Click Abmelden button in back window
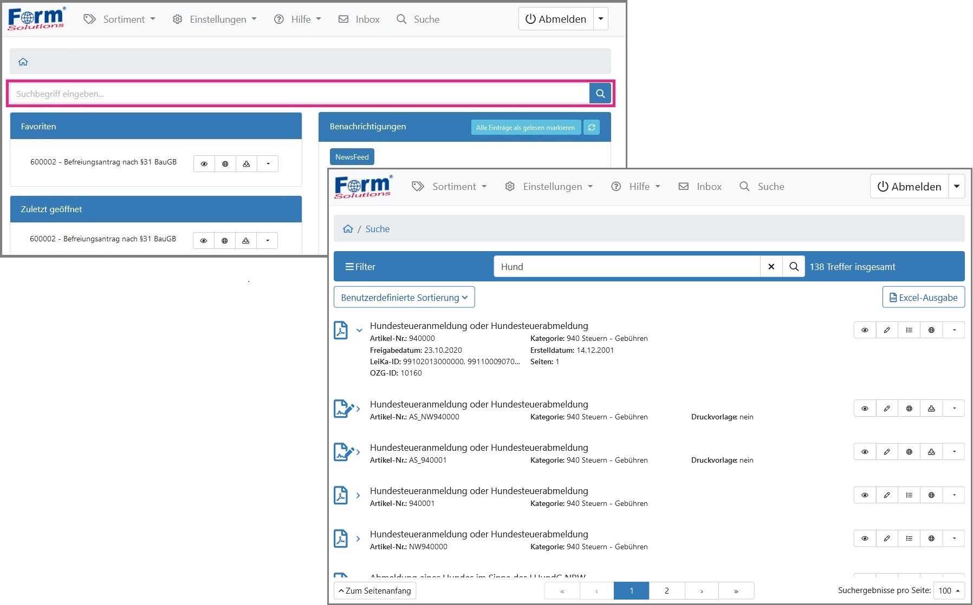This screenshot has width=973, height=605. pos(556,19)
